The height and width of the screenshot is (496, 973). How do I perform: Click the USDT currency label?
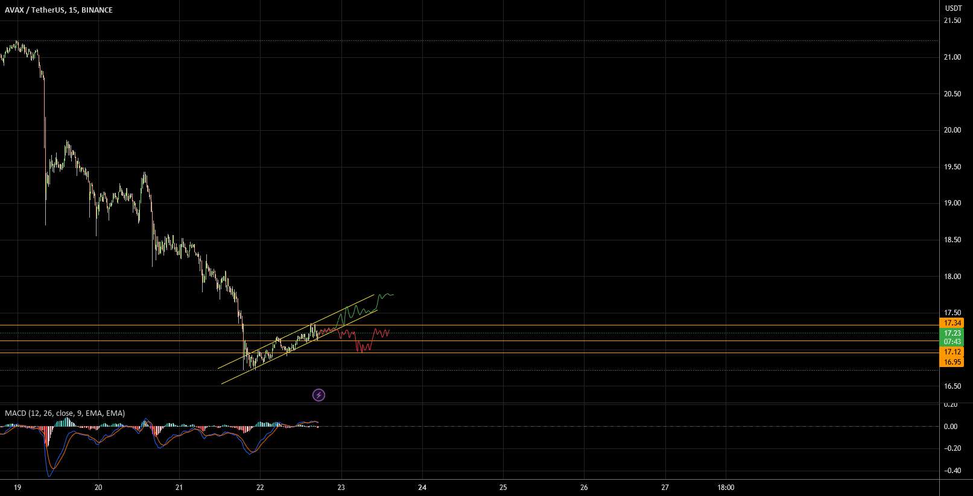(x=953, y=8)
